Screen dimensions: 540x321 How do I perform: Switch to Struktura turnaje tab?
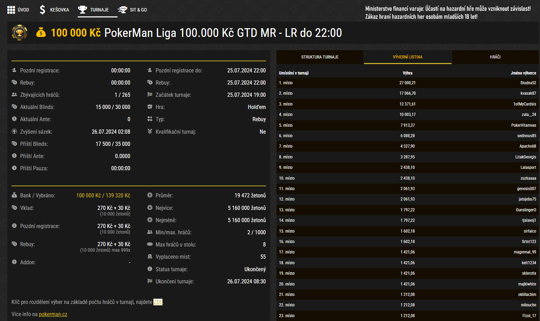(320, 57)
